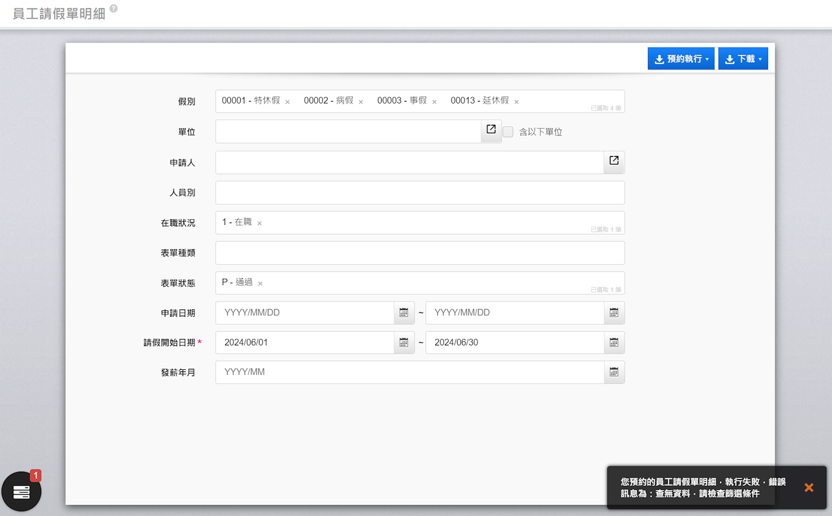Image resolution: width=832 pixels, height=516 pixels.
Task: Remove the 00001 - 特休假 tag
Action: point(288,102)
